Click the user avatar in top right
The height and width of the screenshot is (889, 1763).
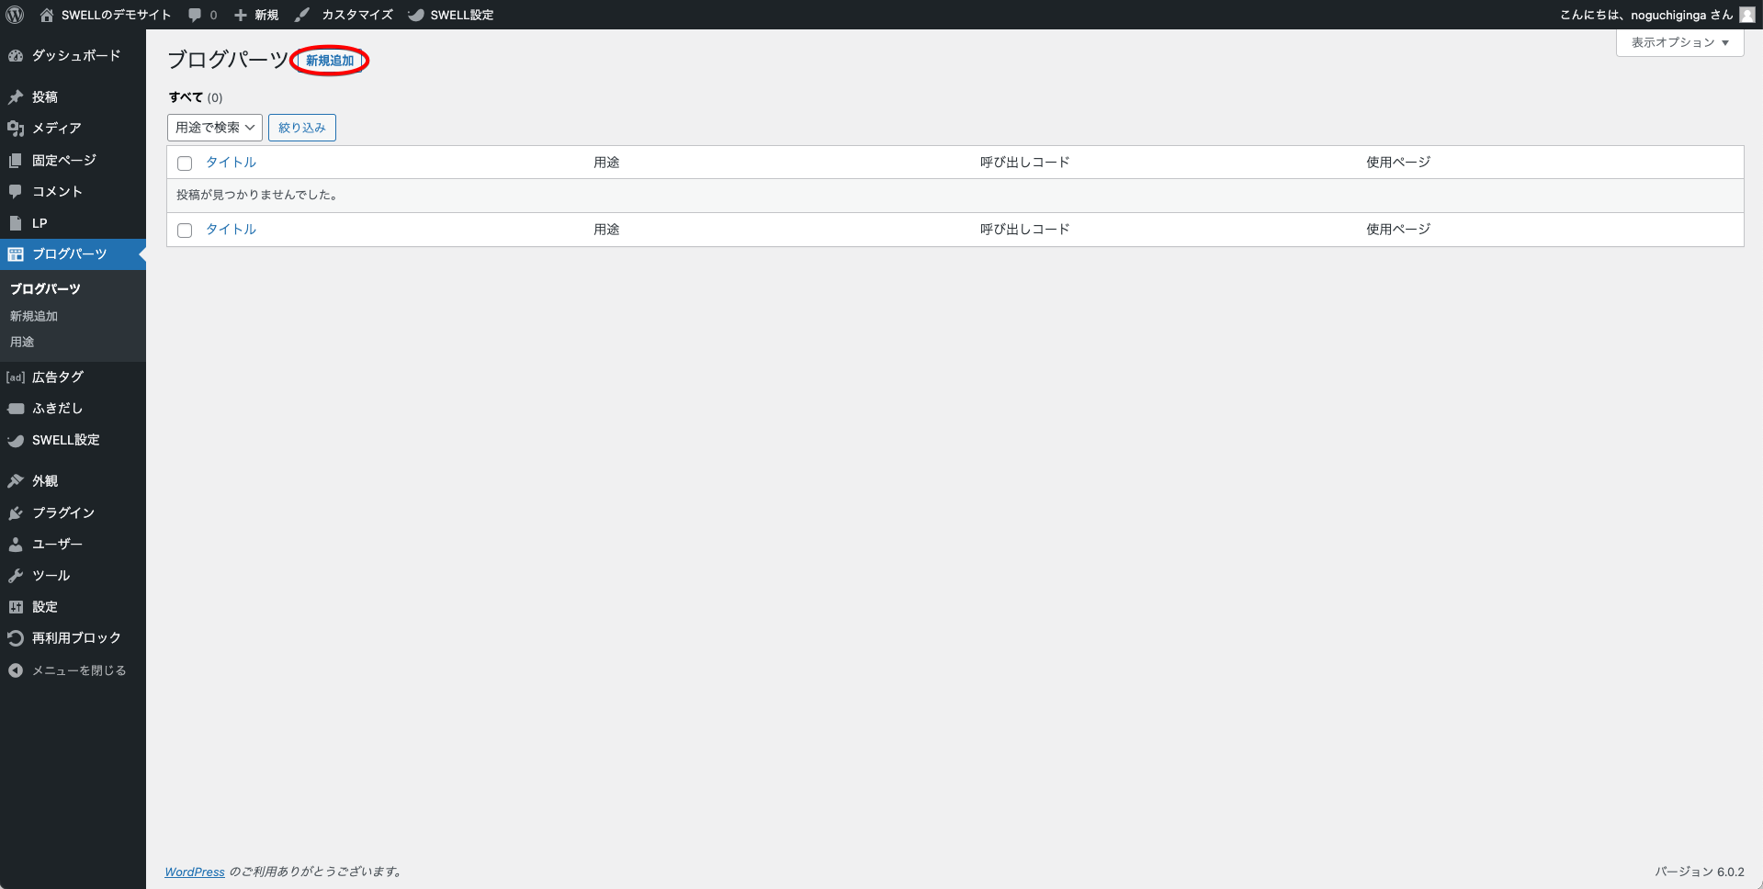coord(1746,15)
